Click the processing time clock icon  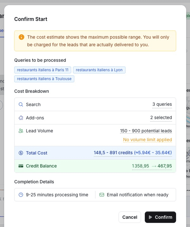click(21, 195)
